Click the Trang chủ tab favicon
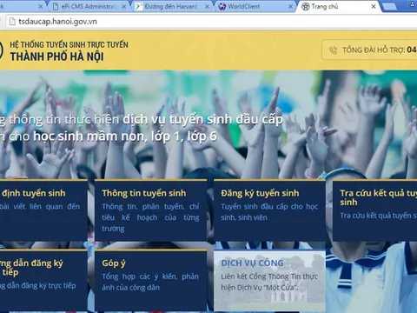This screenshot has height=313, width=417. [305, 6]
